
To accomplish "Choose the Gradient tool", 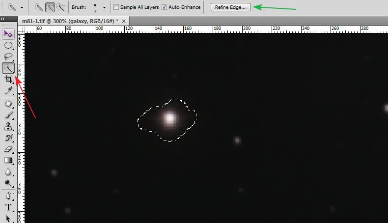I will pos(8,160).
